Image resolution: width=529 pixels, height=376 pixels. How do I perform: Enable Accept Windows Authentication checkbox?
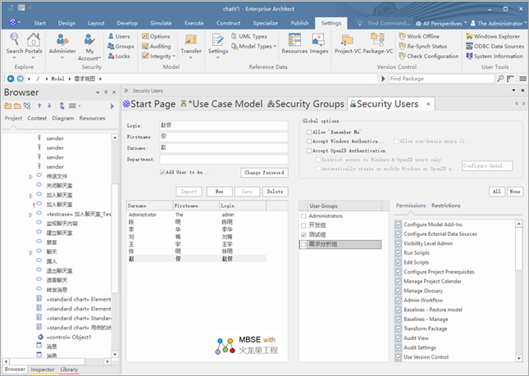[309, 141]
